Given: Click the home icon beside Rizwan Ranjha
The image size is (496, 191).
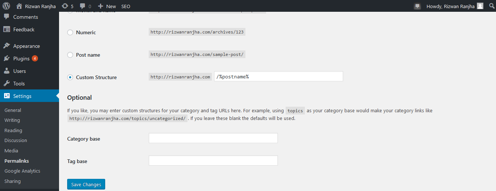Looking at the screenshot, I should 19,6.
